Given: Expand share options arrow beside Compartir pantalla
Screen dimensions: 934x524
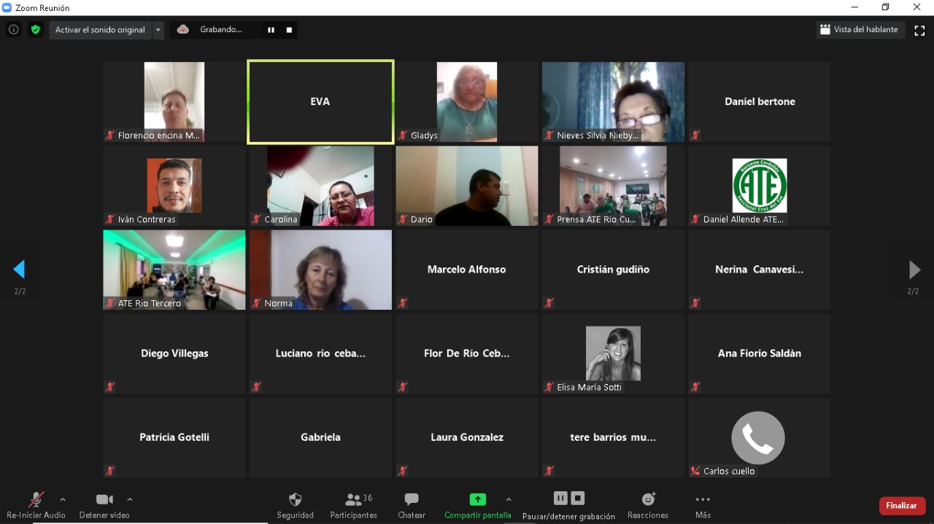Looking at the screenshot, I should point(509,500).
